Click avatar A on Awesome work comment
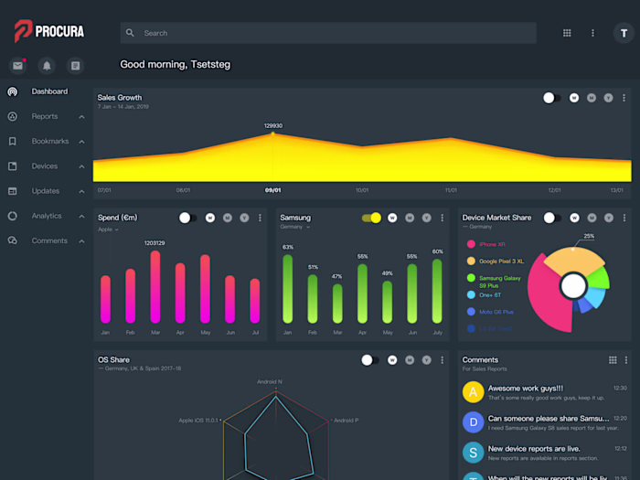 pyautogui.click(x=473, y=392)
